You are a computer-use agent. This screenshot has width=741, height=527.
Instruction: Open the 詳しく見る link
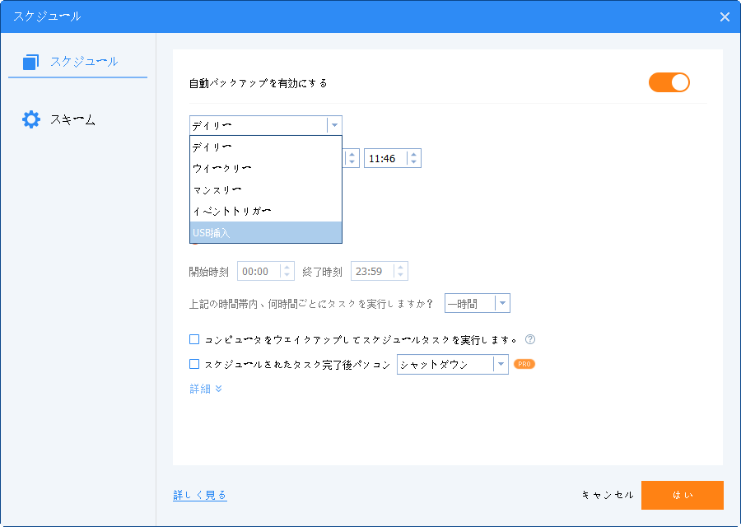[200, 495]
